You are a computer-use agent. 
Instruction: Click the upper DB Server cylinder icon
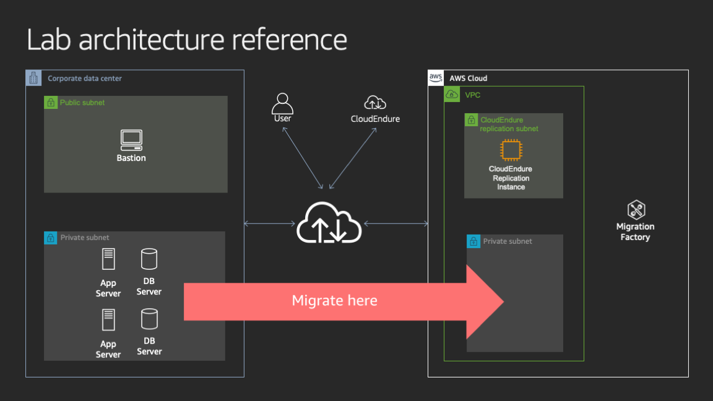coord(149,259)
